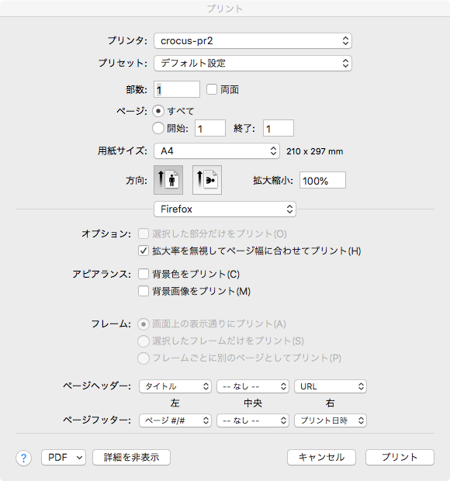Open the URL right header dropdown
Screen dimensions: 450x481
click(x=331, y=386)
